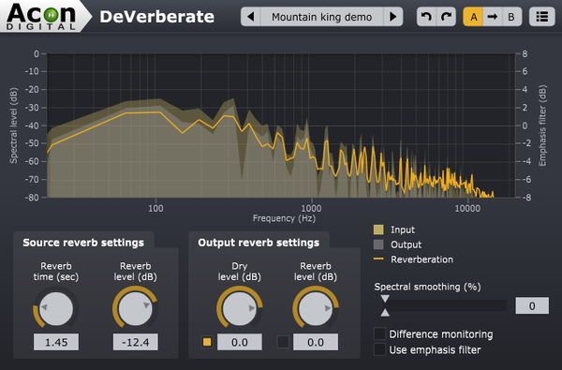The image size is (562, 370).
Task: Click the Dry level (dB) label
Action: pos(240,272)
